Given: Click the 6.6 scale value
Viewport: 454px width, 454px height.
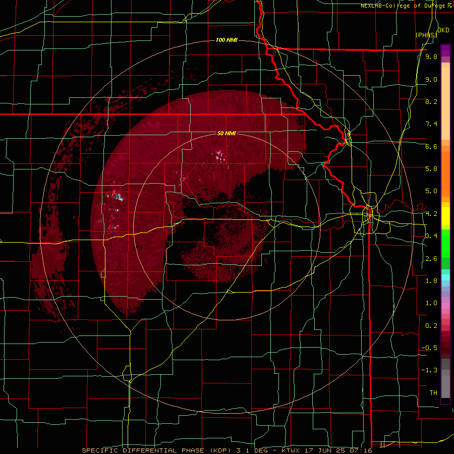Looking at the screenshot, I should [x=431, y=146].
